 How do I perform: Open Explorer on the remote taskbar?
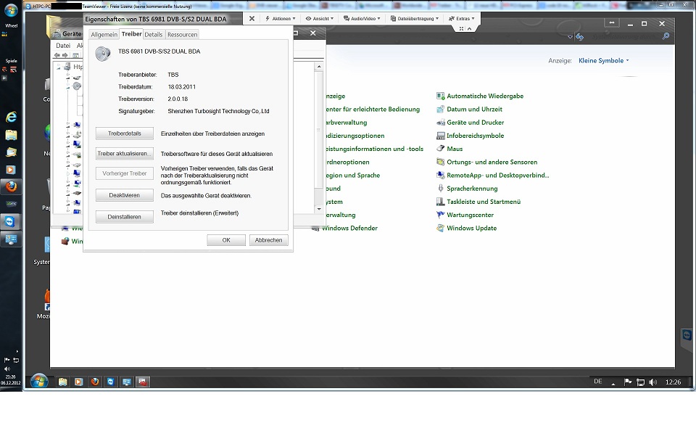click(62, 382)
